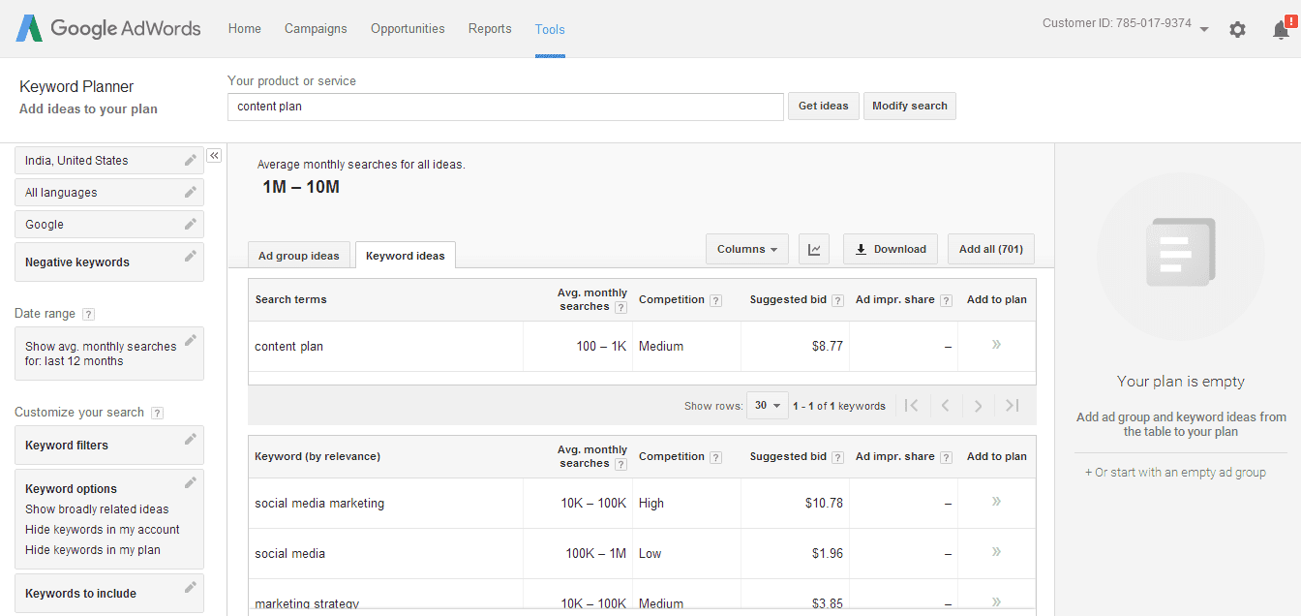The image size is (1301, 616).
Task: Add social media marketing to plan
Action: click(x=996, y=502)
